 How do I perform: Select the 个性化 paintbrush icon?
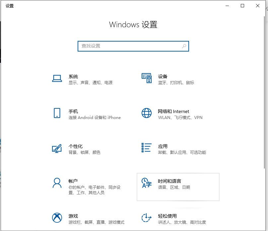coord(57,148)
